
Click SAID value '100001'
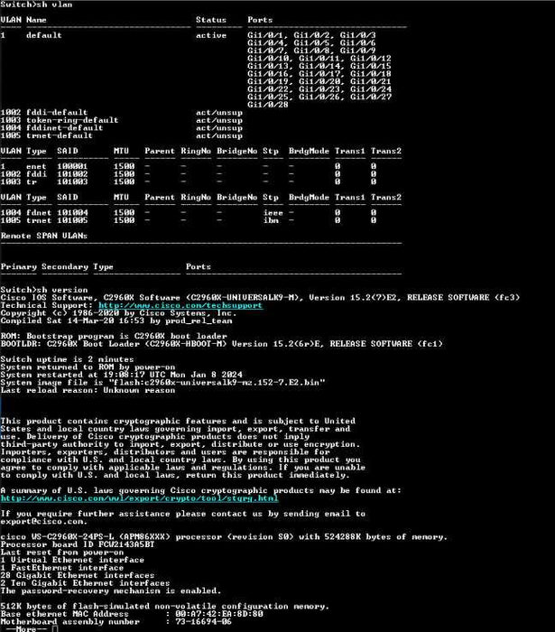point(72,166)
